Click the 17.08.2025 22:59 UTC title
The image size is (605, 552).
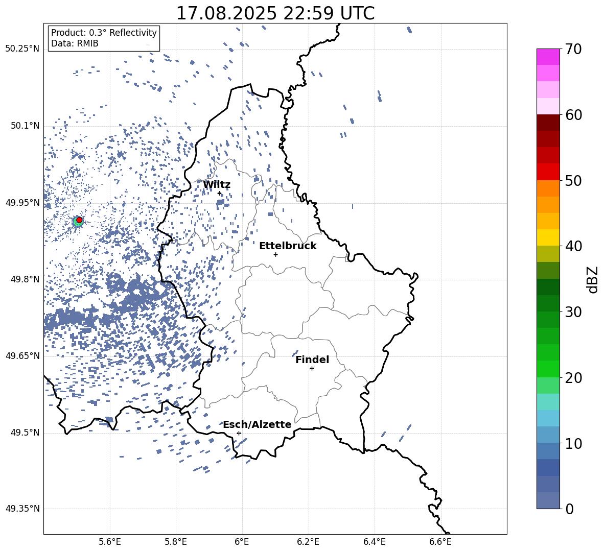click(x=275, y=13)
